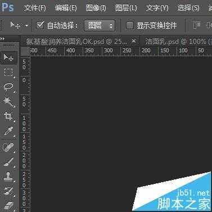Image resolution: width=212 pixels, height=212 pixels.
Task: Select the Move tool in the toolbox
Action: coord(8,57)
